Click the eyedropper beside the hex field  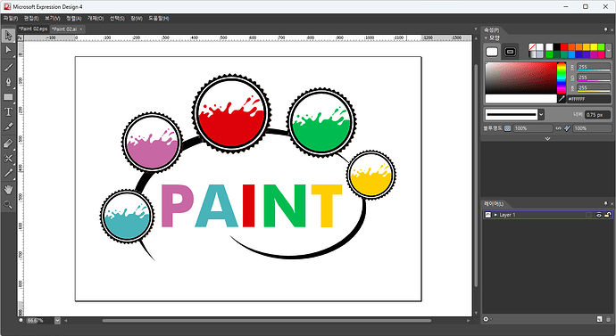562,99
